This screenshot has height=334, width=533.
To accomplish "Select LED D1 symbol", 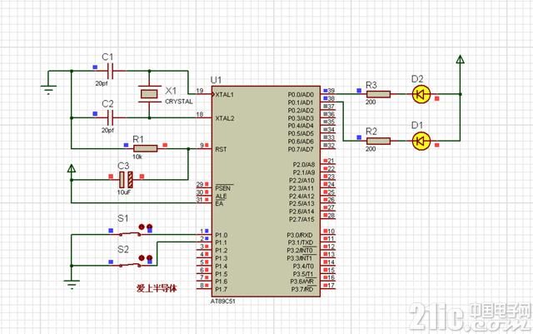I will tap(421, 141).
